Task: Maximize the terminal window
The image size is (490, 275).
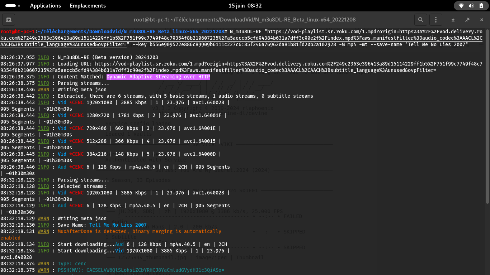Action: [x=467, y=20]
